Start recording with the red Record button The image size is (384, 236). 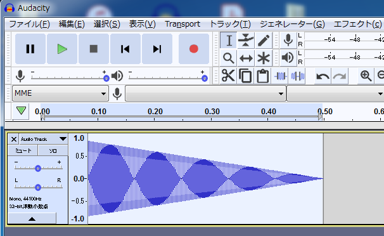tap(194, 49)
